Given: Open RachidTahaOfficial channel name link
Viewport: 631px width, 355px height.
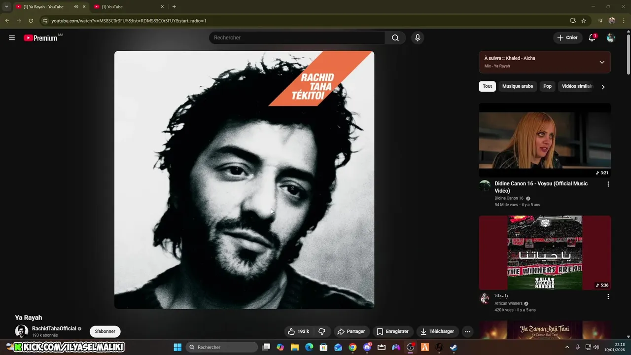Looking at the screenshot, I should click(54, 329).
